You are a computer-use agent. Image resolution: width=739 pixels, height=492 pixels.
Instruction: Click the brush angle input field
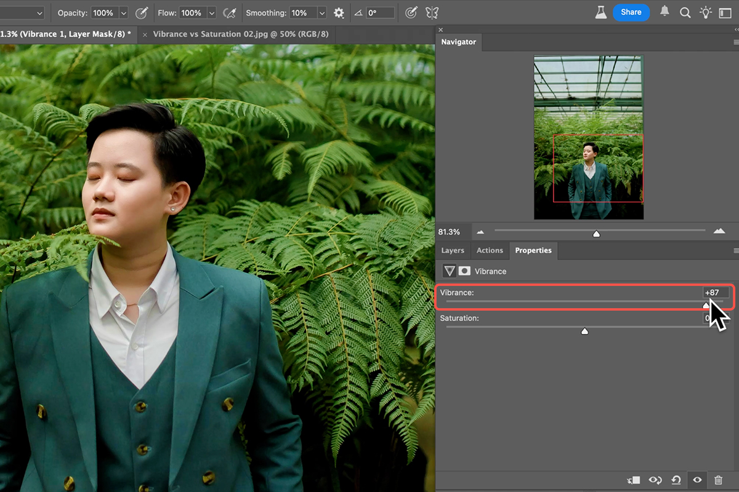point(381,13)
